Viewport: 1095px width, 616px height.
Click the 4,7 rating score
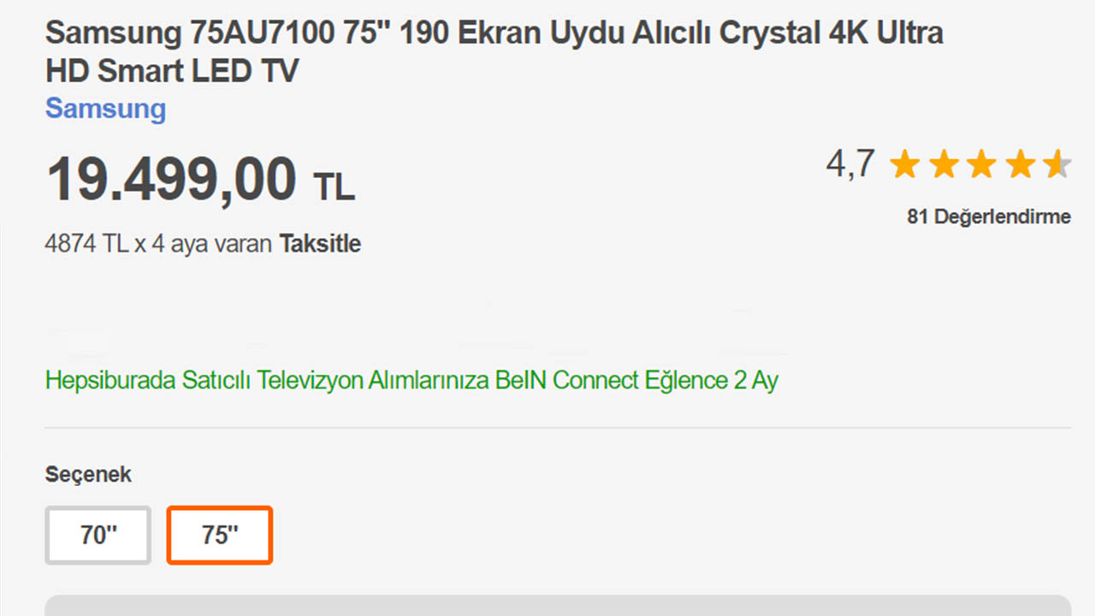tap(850, 163)
